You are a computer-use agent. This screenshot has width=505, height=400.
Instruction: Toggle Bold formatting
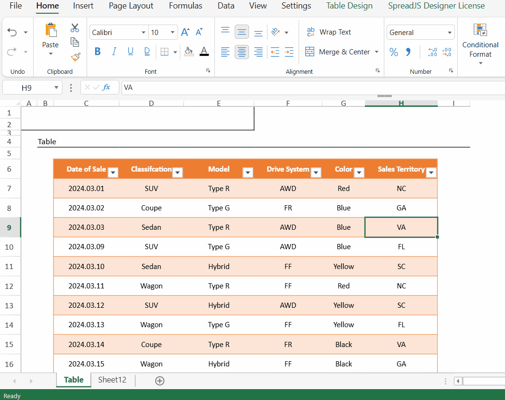click(98, 52)
